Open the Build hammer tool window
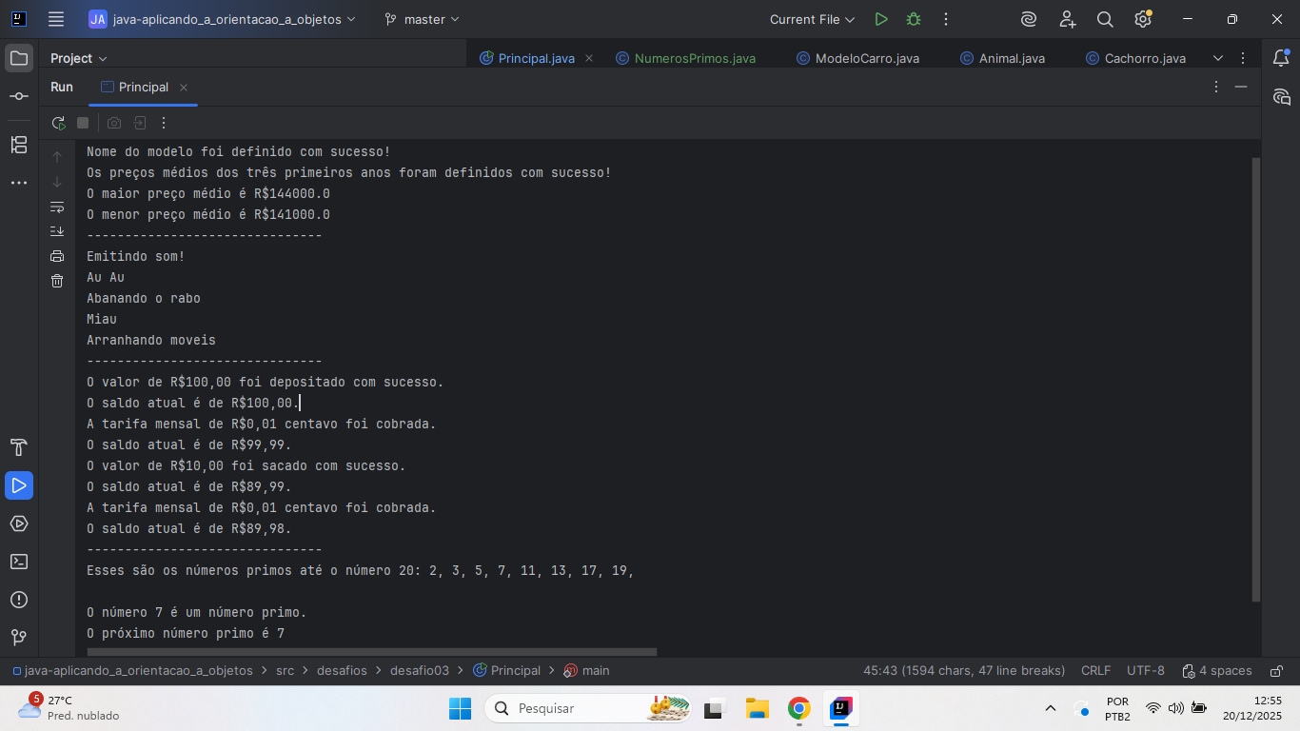 coord(19,447)
